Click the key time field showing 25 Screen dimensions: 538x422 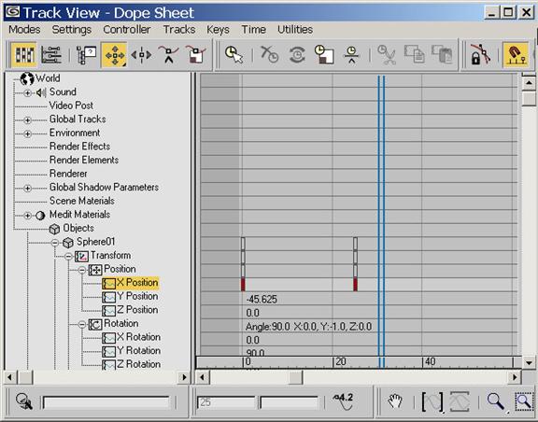[x=226, y=402]
